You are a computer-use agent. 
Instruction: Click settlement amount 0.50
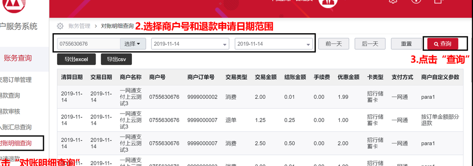[x=289, y=144]
